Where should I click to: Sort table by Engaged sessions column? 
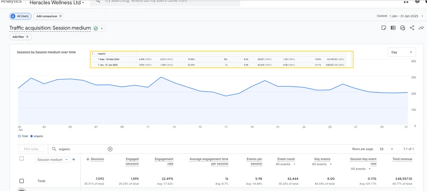pyautogui.click(x=132, y=161)
